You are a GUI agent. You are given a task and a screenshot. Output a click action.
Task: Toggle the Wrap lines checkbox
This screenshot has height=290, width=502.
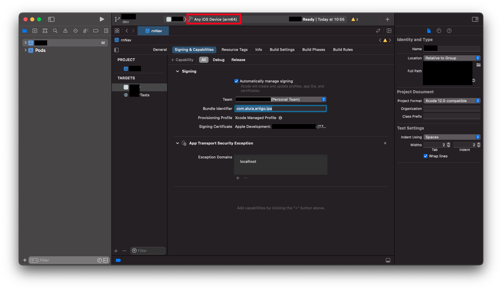[426, 156]
